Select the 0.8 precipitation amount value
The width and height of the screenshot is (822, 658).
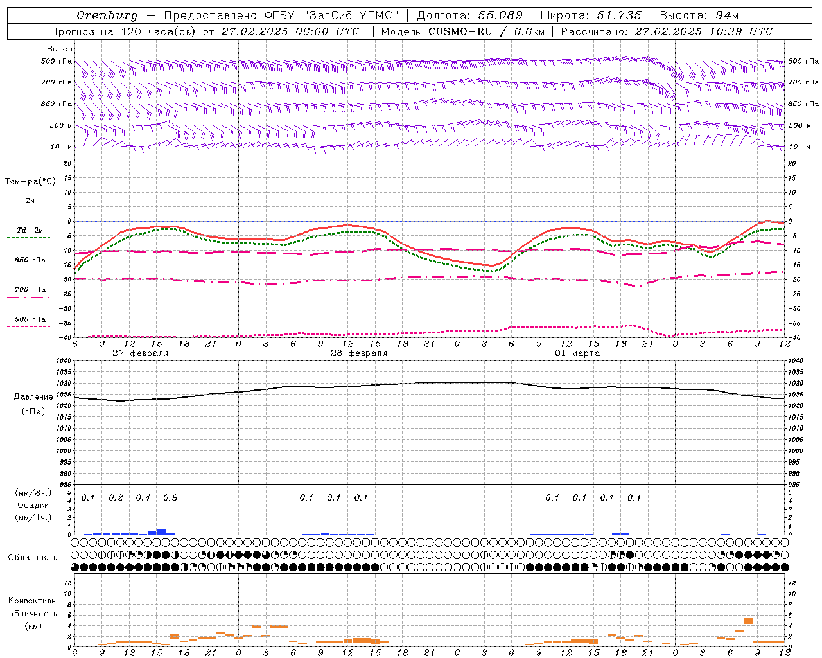pyautogui.click(x=170, y=498)
